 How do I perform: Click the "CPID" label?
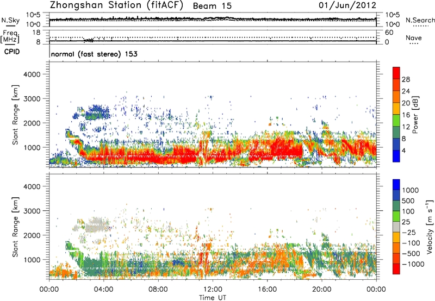(x=12, y=52)
